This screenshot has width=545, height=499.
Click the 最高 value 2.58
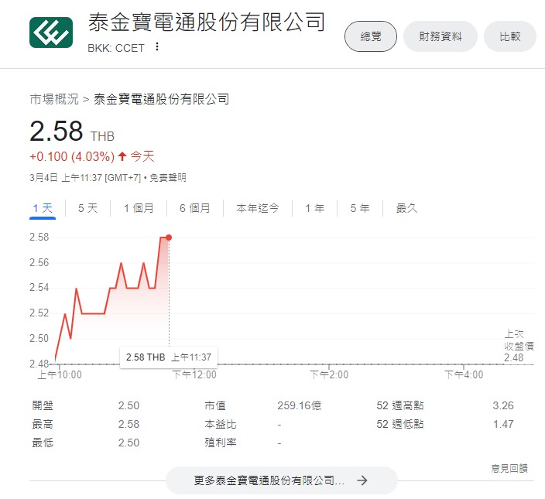(129, 424)
